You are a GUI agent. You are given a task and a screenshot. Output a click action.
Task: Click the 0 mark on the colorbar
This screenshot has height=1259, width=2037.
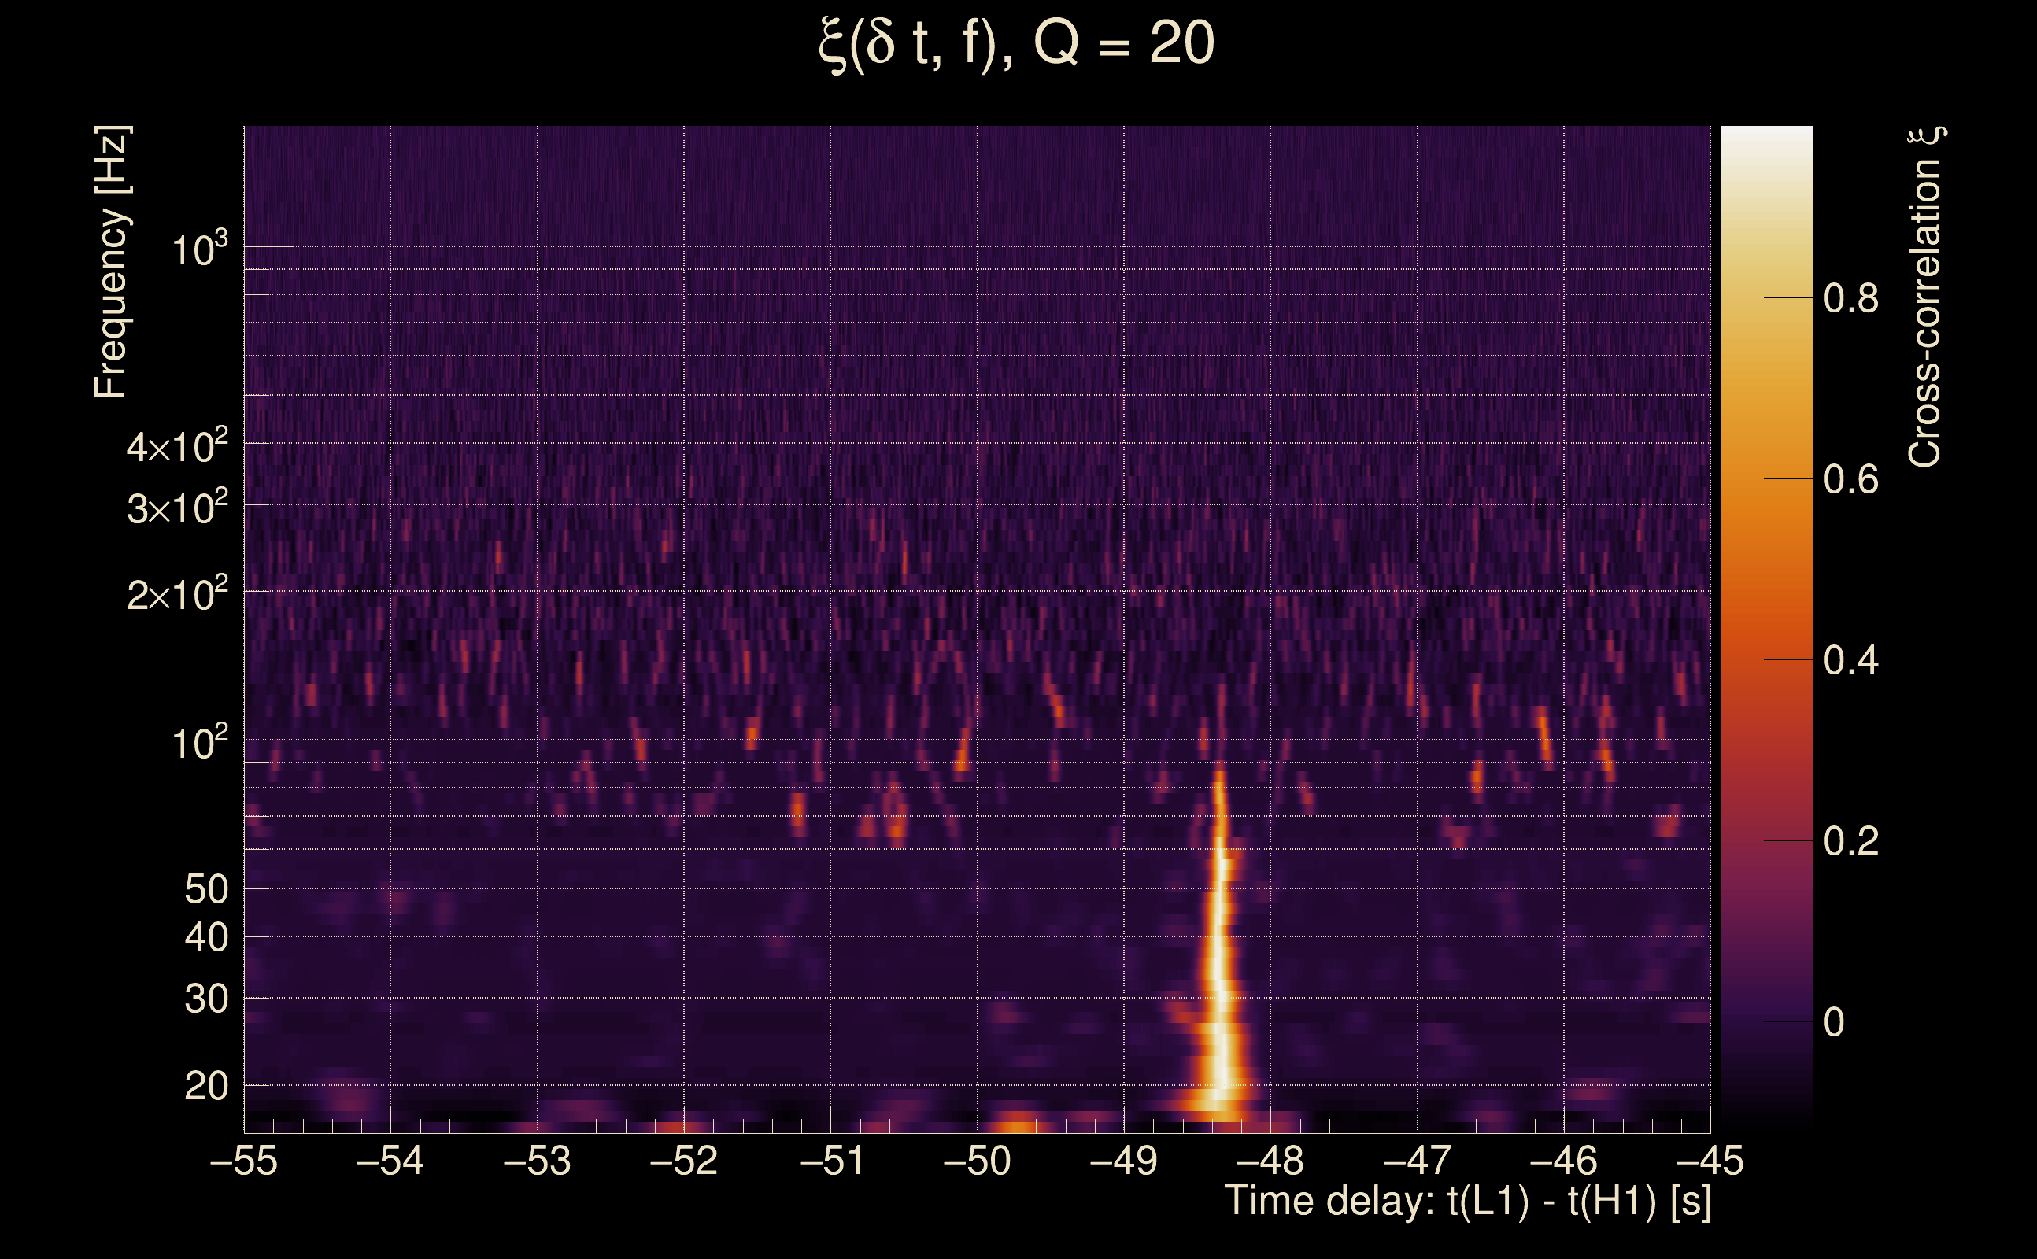(x=1834, y=1022)
